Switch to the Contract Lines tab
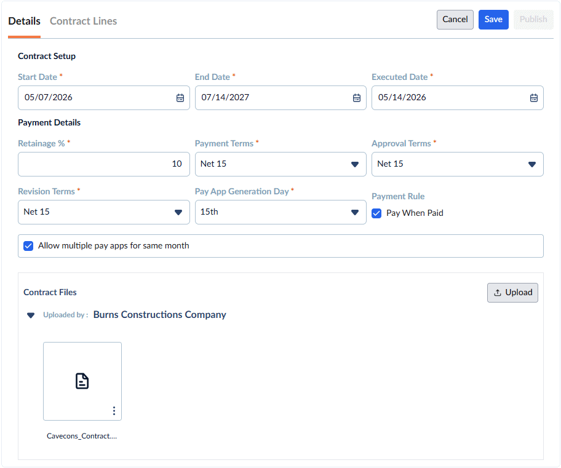This screenshot has height=468, width=561. coord(84,21)
